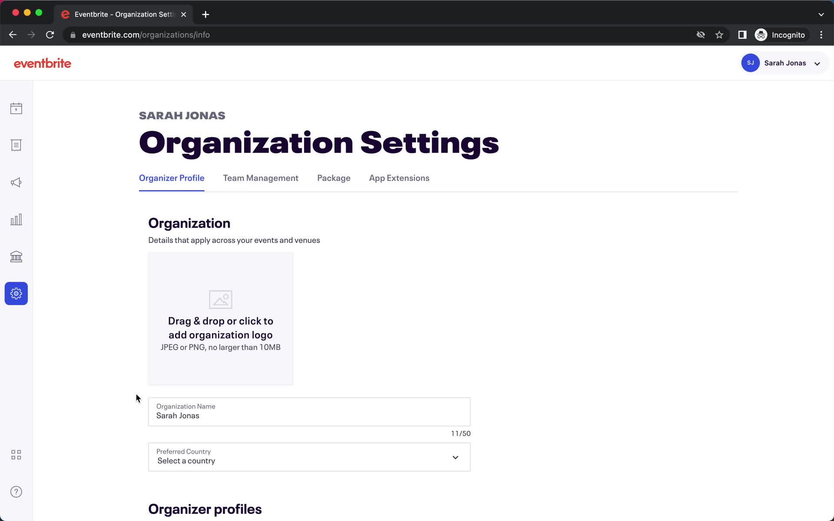Click the back navigation browser button
The width and height of the screenshot is (834, 521).
pos(13,34)
